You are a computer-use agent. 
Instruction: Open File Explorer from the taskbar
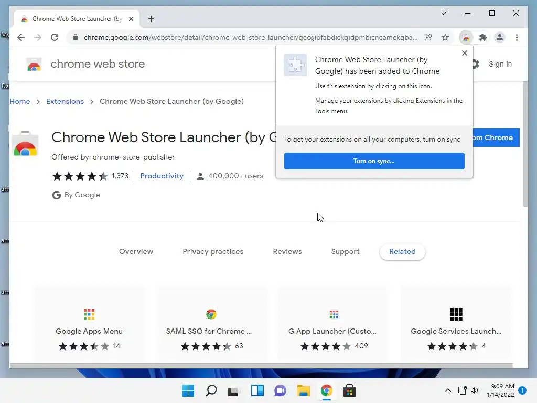304,390
